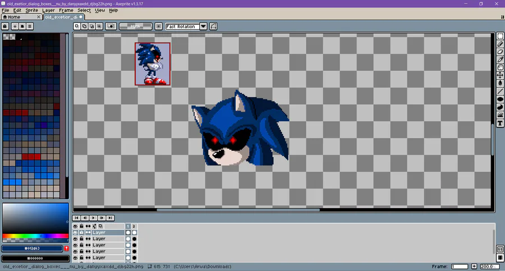This screenshot has height=271, width=505.
Task: Toggle the header eye for all layers
Action: 75,226
